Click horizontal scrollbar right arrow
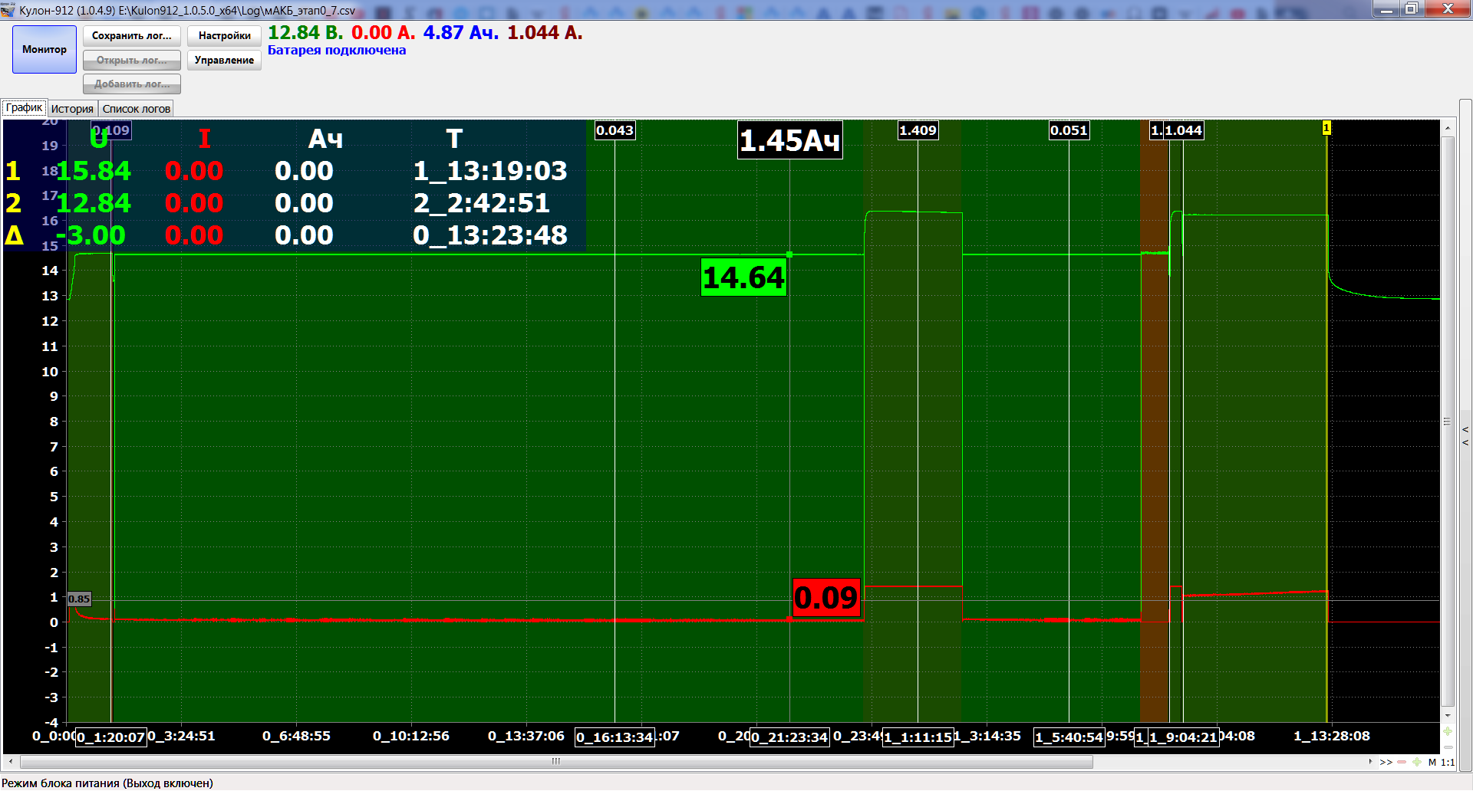1473x791 pixels. pos(1370,762)
